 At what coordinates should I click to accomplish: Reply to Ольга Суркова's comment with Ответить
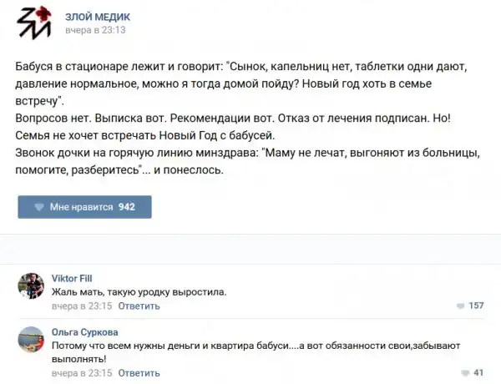click(x=139, y=372)
